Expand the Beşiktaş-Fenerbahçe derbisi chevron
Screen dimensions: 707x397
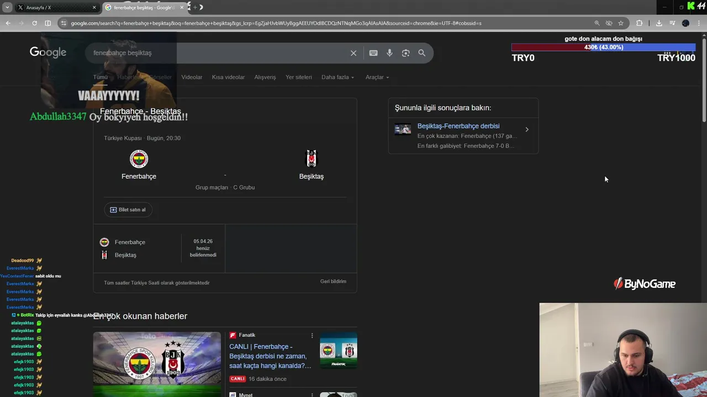tap(527, 130)
